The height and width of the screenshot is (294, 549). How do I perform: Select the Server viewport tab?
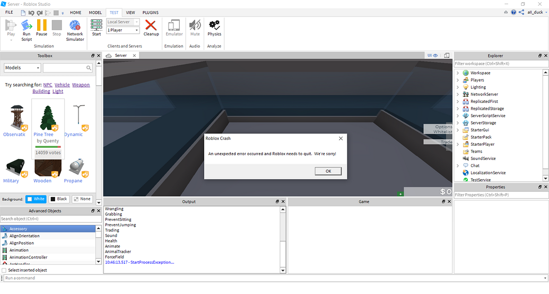coord(121,56)
